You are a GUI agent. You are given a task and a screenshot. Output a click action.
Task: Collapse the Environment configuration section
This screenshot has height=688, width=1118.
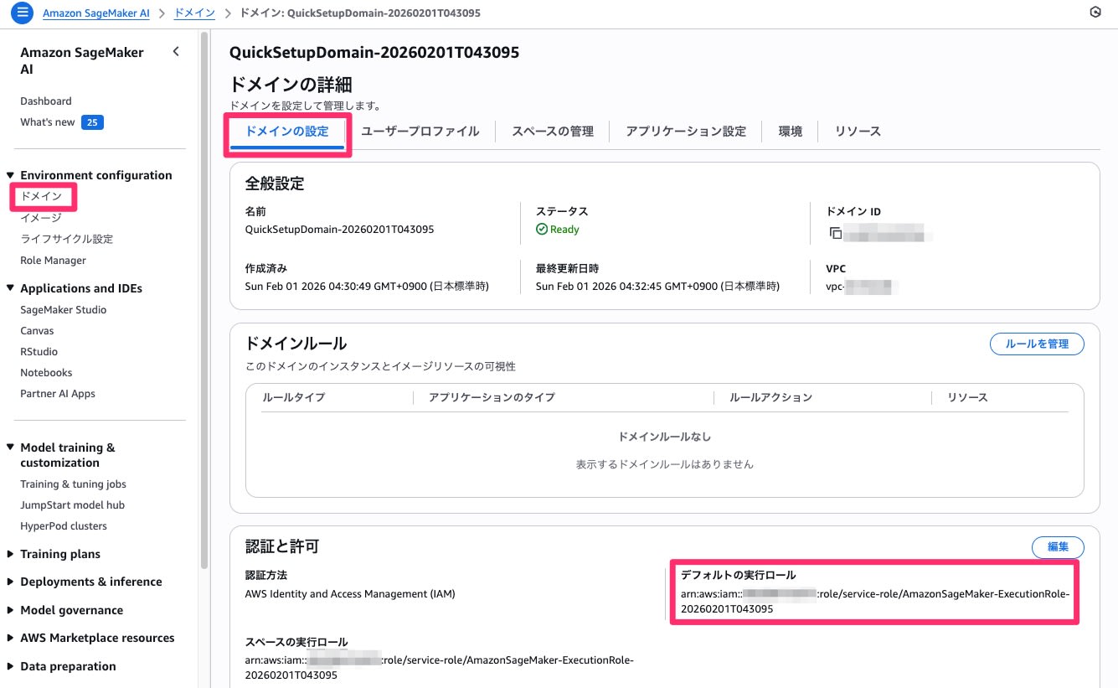coord(11,175)
